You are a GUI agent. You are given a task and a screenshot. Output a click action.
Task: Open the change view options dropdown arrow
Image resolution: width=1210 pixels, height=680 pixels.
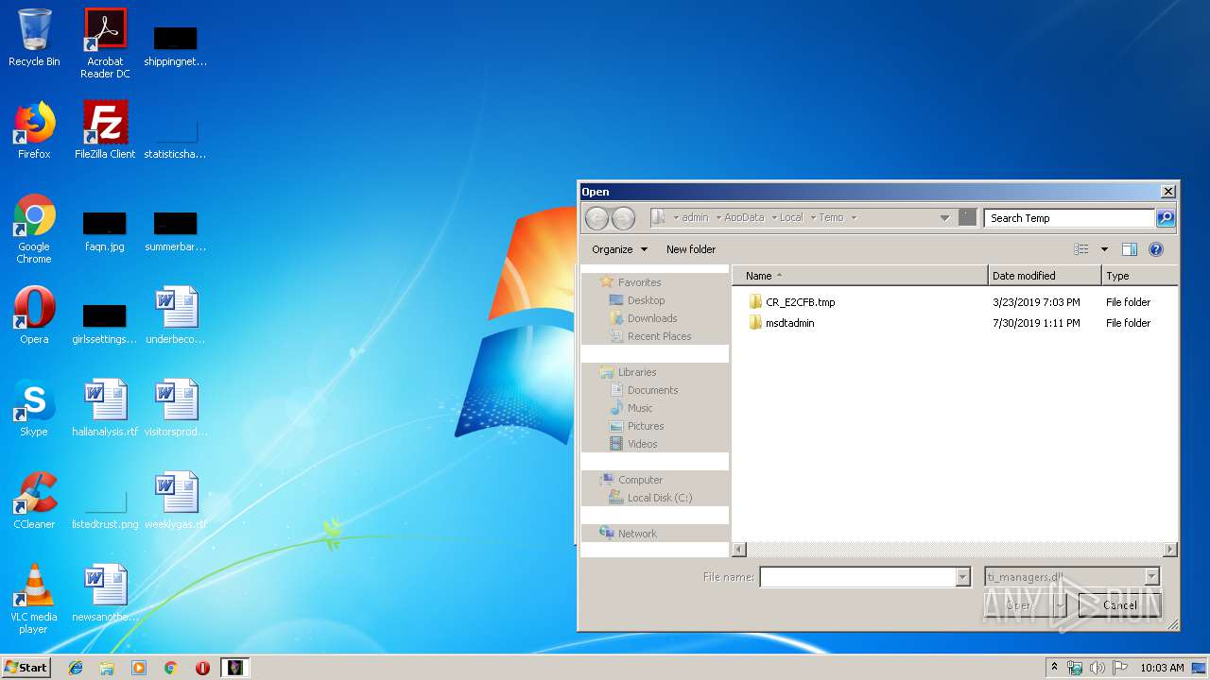coord(1104,249)
